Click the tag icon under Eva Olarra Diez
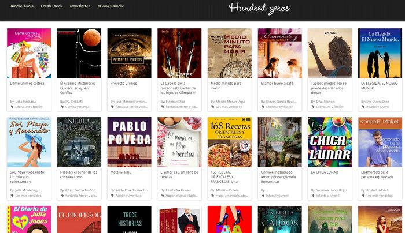The image size is (405, 233). pyautogui.click(x=363, y=107)
